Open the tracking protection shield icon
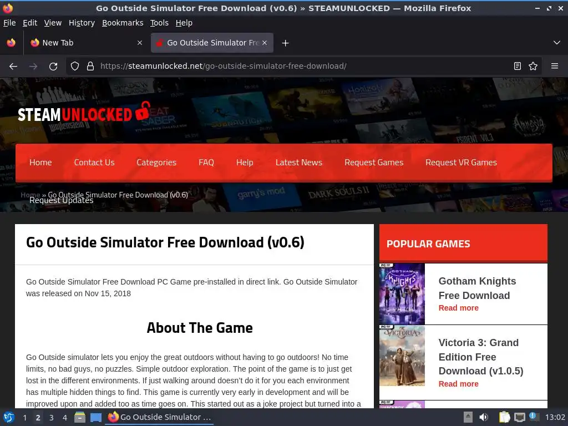Viewport: 568px width, 426px height. click(x=75, y=67)
